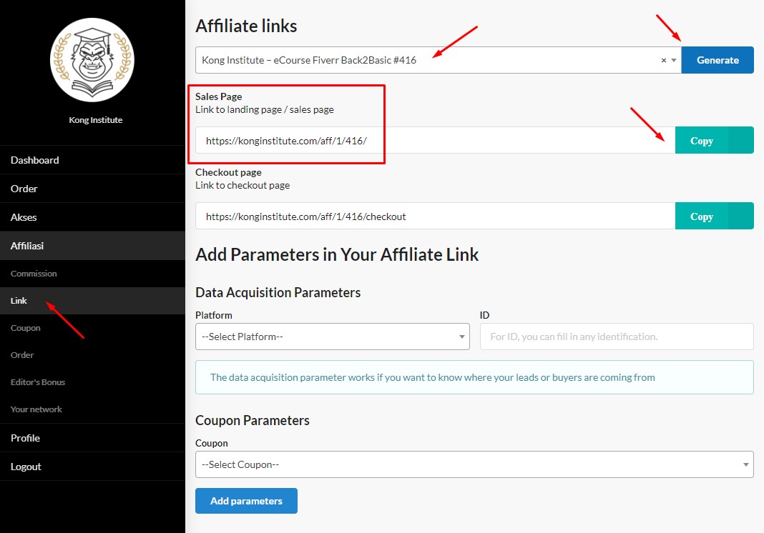Viewport: 764px width, 533px height.
Task: Clear the selected product with the × icon
Action: (663, 61)
